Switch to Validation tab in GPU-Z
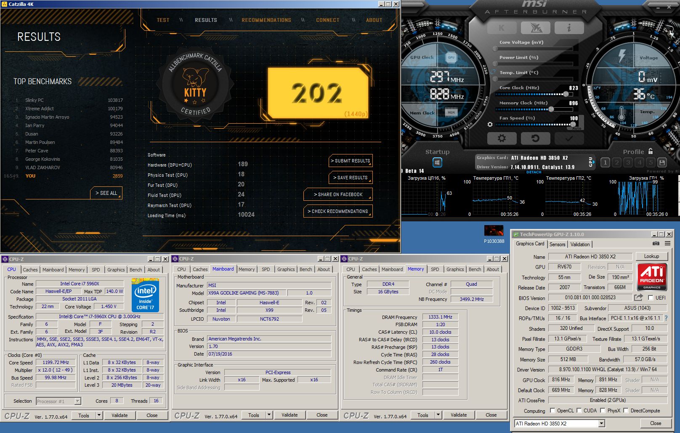680x433 pixels. coord(580,244)
